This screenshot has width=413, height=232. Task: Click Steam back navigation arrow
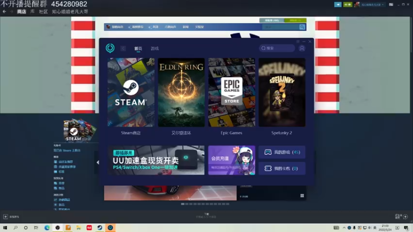(x=4, y=11)
